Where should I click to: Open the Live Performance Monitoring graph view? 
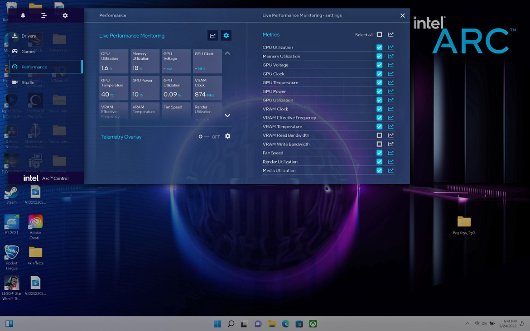[x=212, y=35]
